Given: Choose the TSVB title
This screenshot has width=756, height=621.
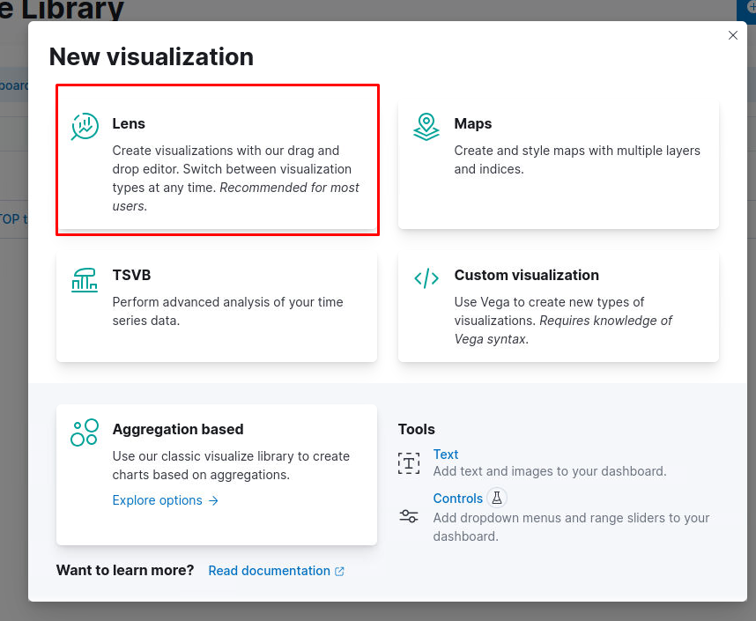Looking at the screenshot, I should point(131,275).
